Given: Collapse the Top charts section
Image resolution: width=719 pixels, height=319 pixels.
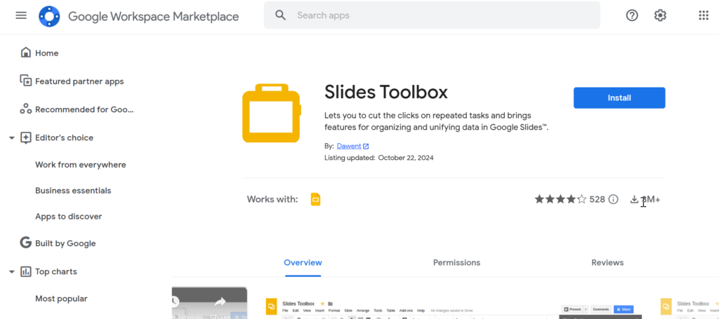Looking at the screenshot, I should 11,272.
